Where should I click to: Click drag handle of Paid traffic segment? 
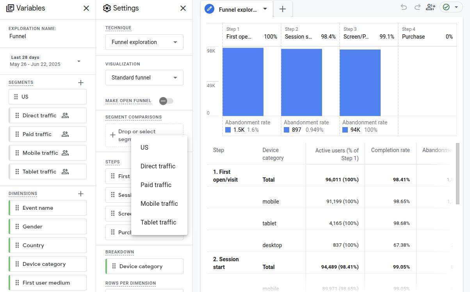(x=17, y=134)
